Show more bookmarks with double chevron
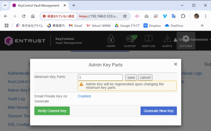Viewport: 211px width, 131px height. [x=202, y=26]
